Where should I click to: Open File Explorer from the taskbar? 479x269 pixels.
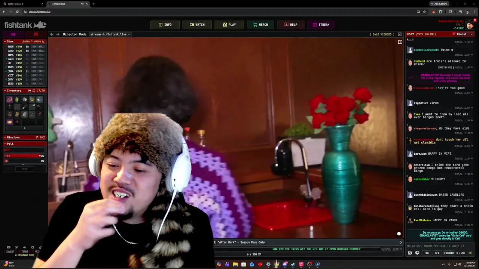coord(235,265)
